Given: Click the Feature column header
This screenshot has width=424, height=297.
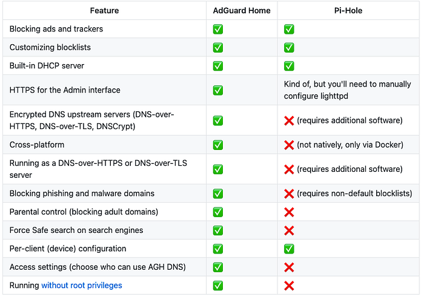Looking at the screenshot, I should (104, 10).
